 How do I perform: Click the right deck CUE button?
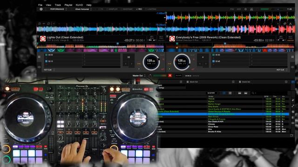pyautogui.click(x=169, y=64)
